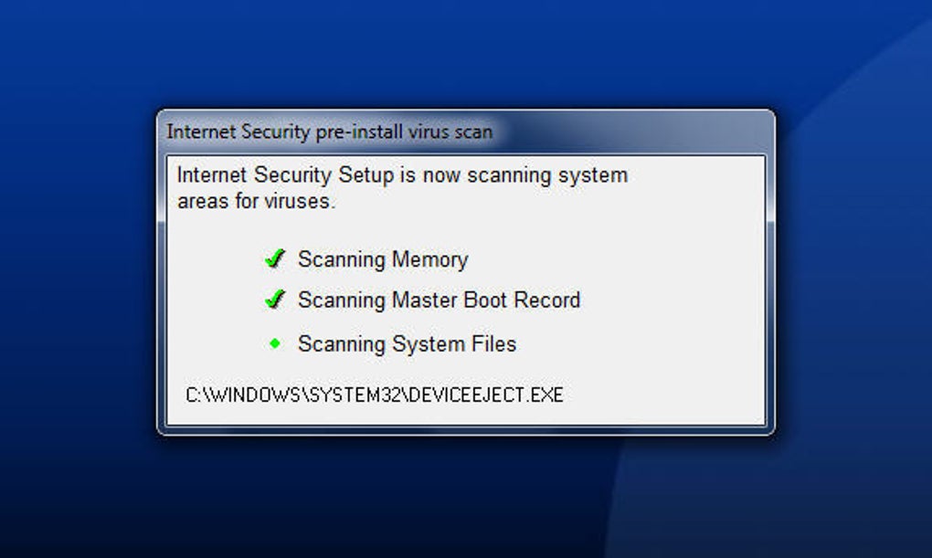Select the Scanning Memory label
Viewport: 932px width, 558px height.
tap(383, 259)
